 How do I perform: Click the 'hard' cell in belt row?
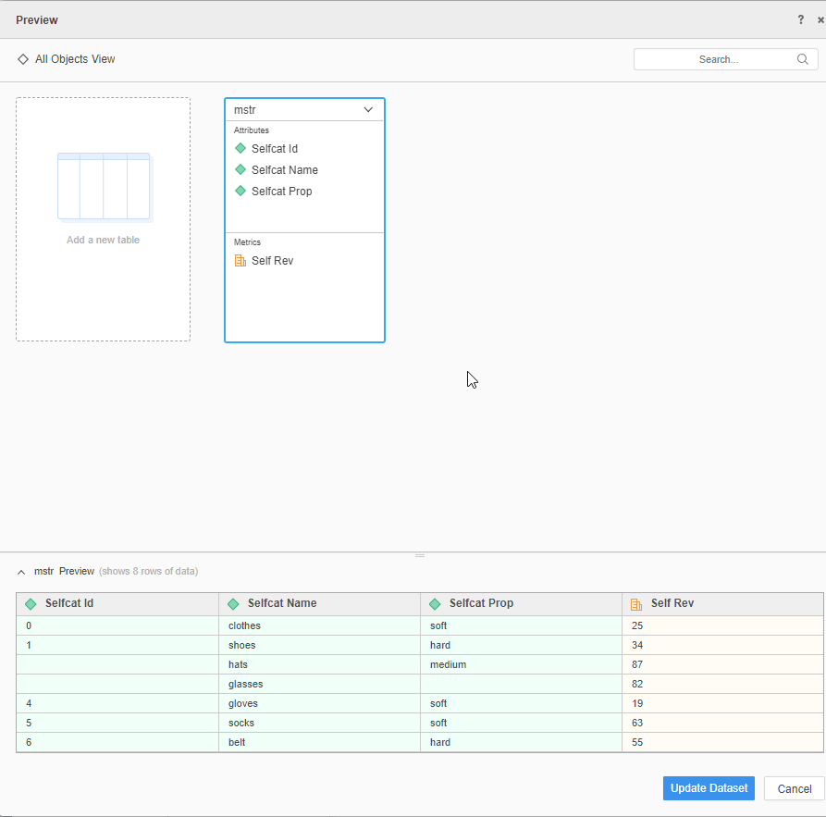pos(522,742)
